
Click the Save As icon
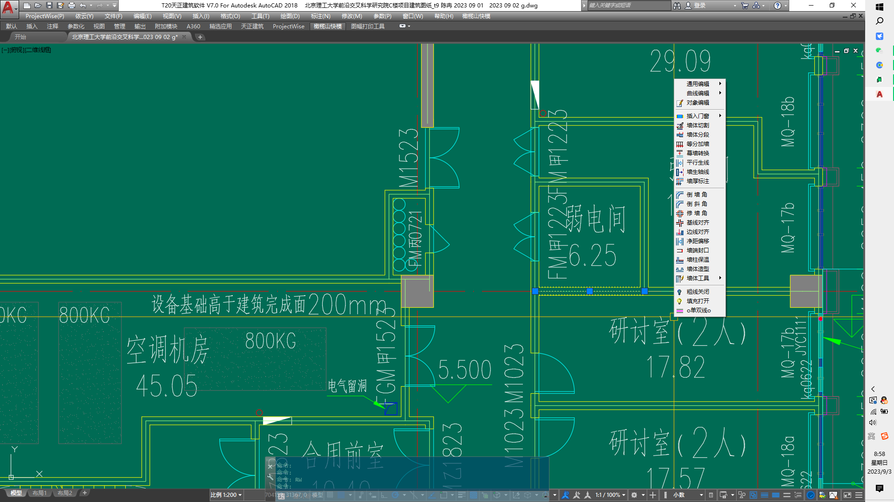61,6
